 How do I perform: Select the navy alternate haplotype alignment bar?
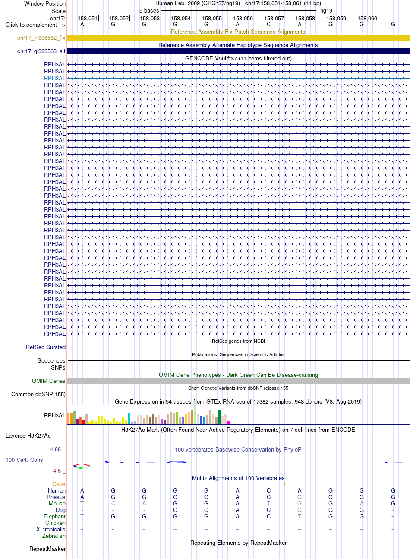[x=238, y=51]
